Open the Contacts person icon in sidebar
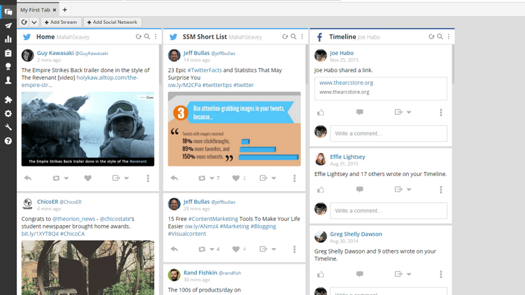This screenshot has height=295, width=525. (8, 80)
